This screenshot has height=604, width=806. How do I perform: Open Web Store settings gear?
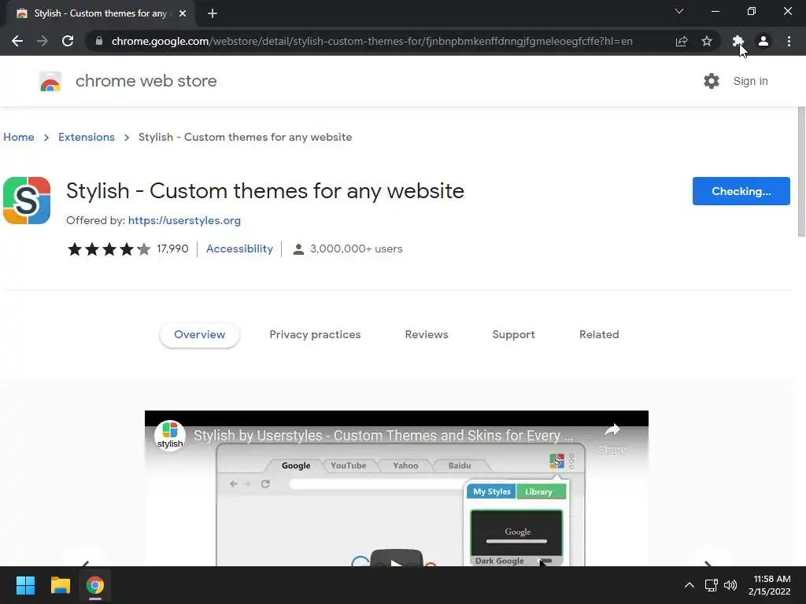click(x=712, y=81)
